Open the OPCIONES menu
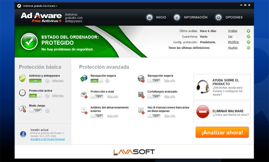 coord(229,17)
